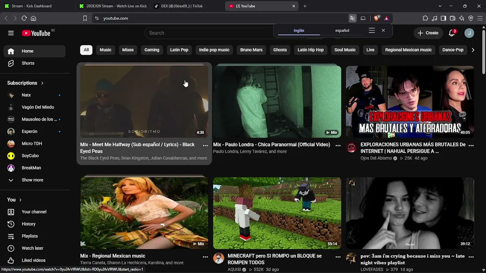Toggle the browser sidebar panel
The height and width of the screenshot is (273, 486).
click(443, 18)
